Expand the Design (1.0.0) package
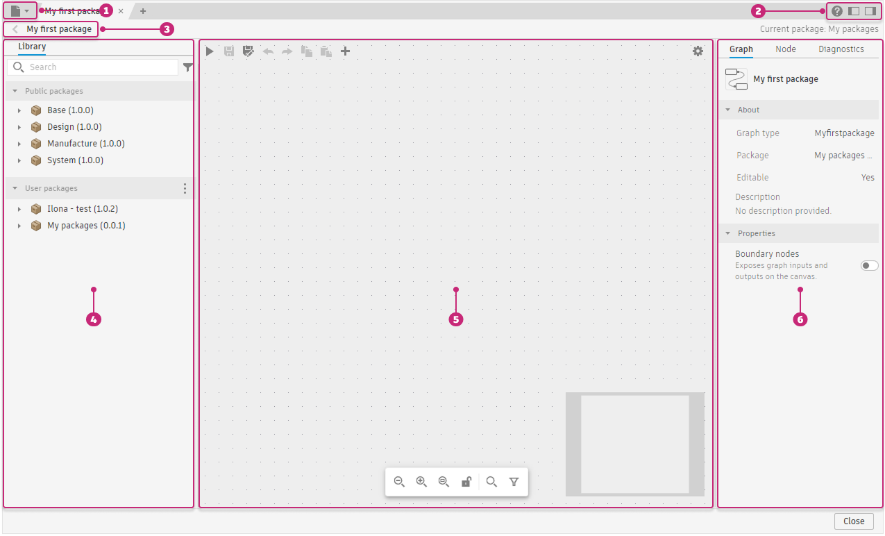 [x=19, y=127]
